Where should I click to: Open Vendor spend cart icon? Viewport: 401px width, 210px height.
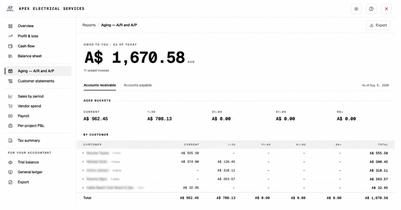pyautogui.click(x=10, y=106)
